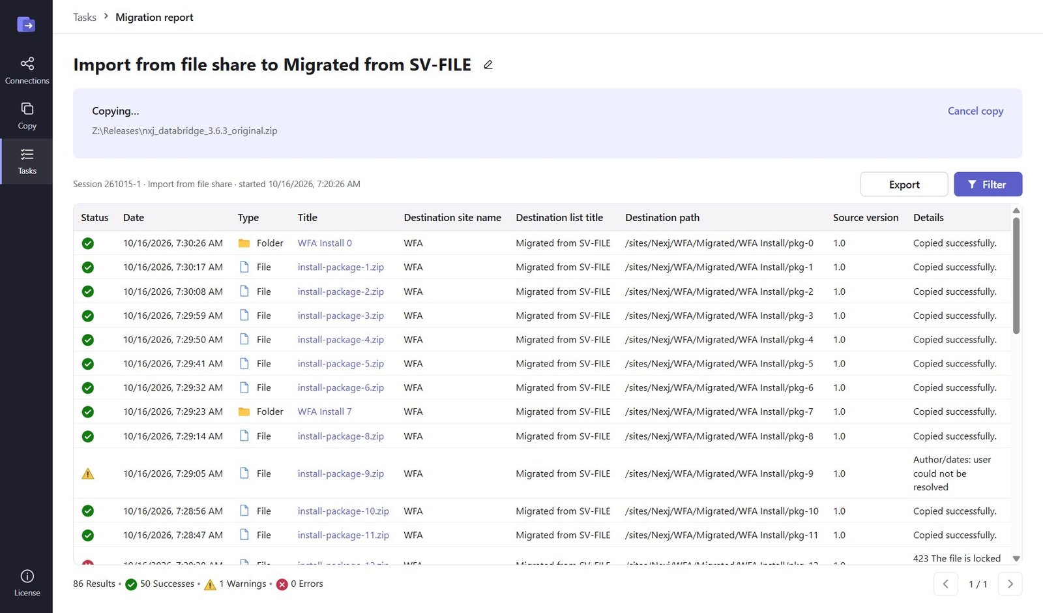Sort by the Date column header

click(134, 218)
